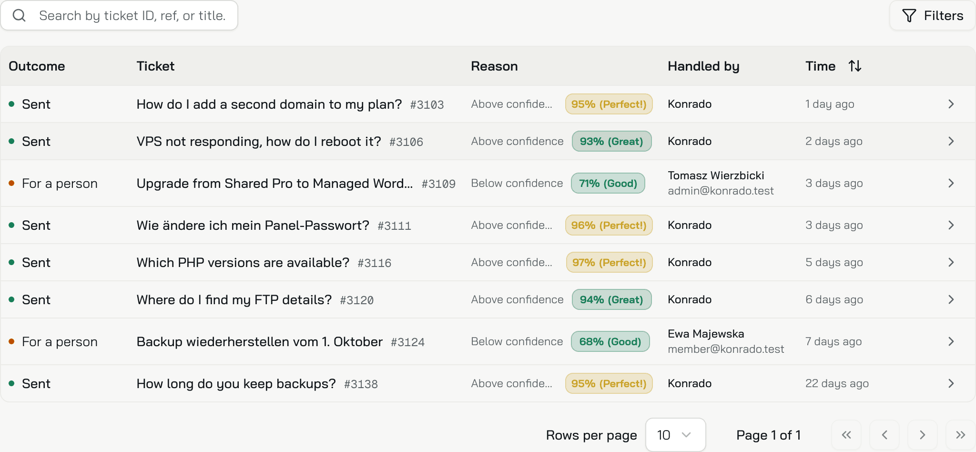Viewport: 976px width, 452px height.
Task: Sort by Time using the arrows icon
Action: pyautogui.click(x=855, y=66)
